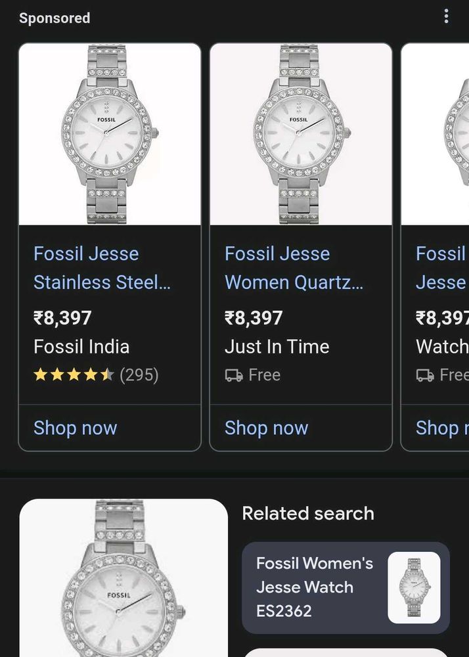469x657 pixels.
Task: Click the ₹8,397 price for Just In Time
Action: (254, 318)
